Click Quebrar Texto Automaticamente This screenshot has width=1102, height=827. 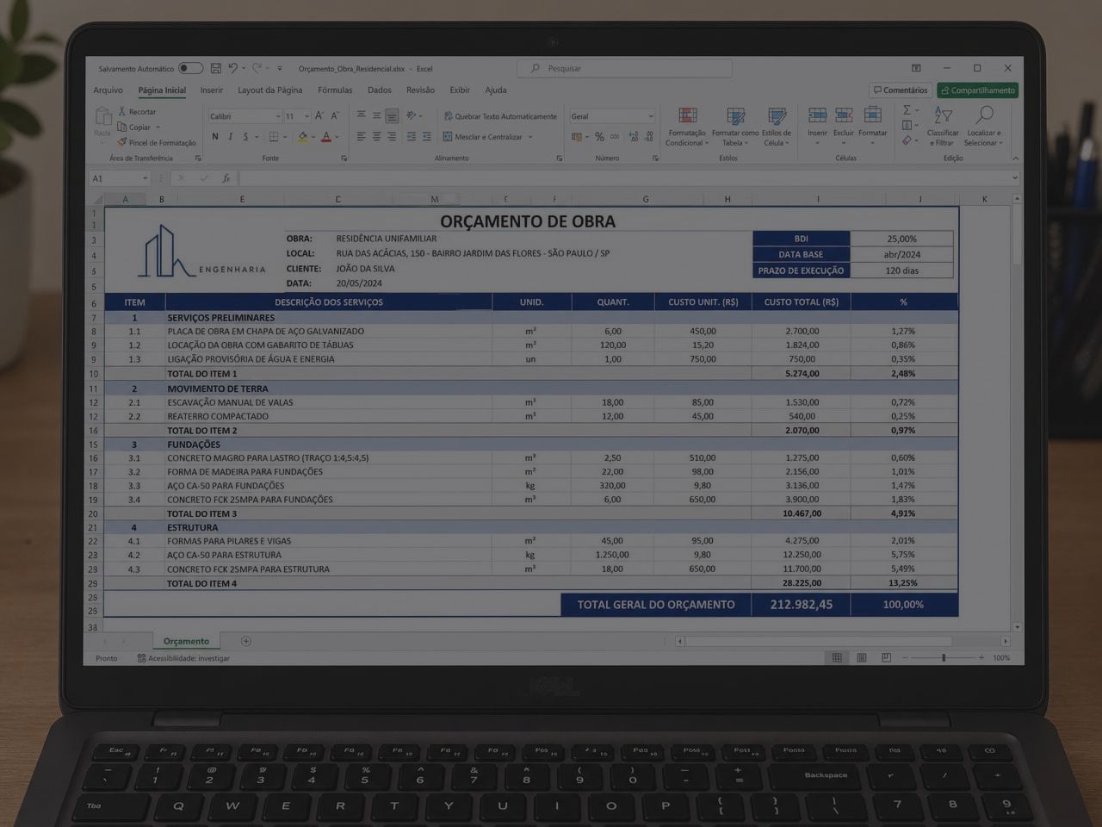tap(500, 116)
